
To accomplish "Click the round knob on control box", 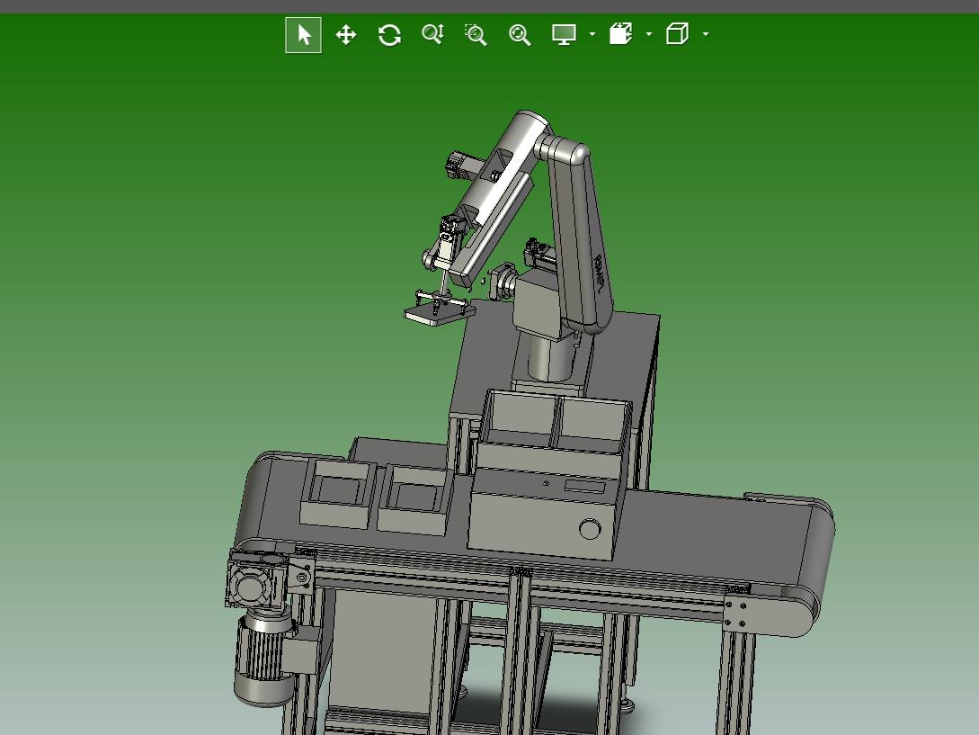I will 590,529.
